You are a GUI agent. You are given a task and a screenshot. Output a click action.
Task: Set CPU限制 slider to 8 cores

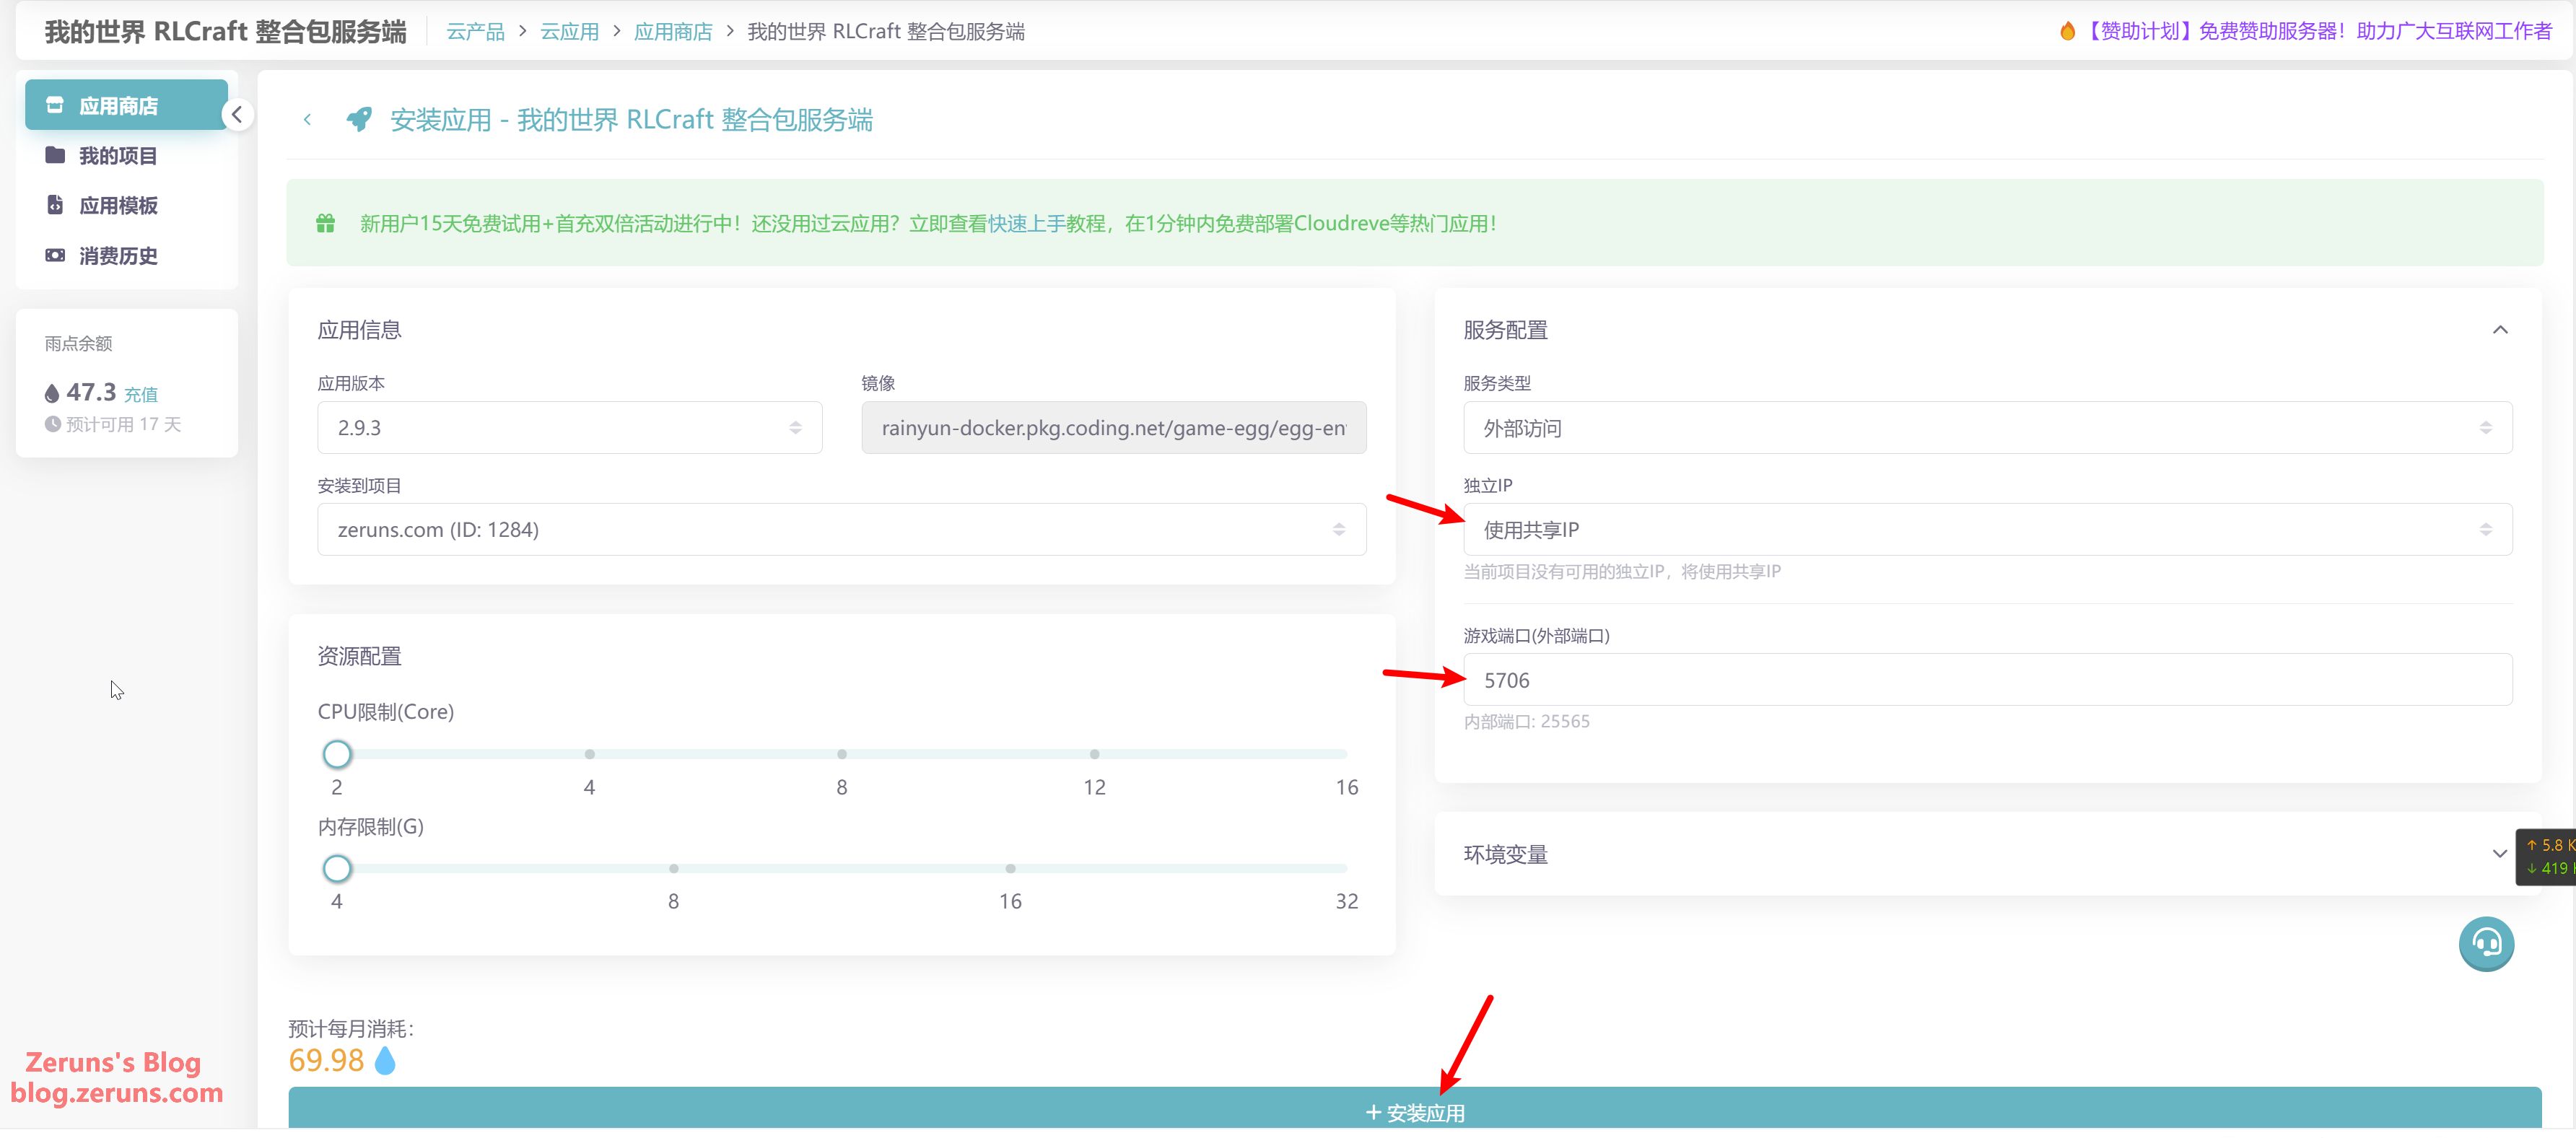tap(842, 754)
